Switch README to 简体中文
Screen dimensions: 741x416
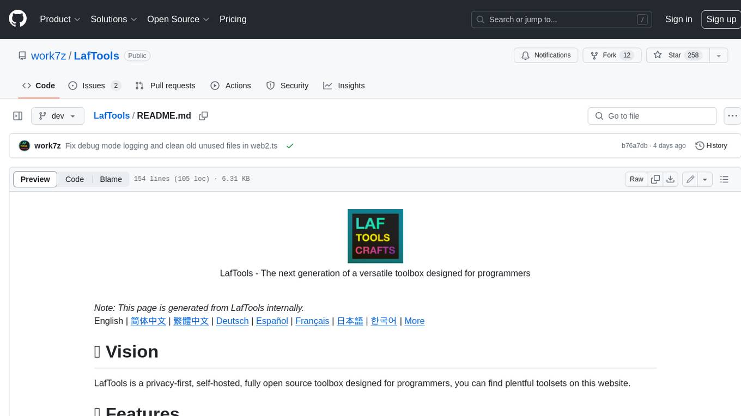pos(148,321)
